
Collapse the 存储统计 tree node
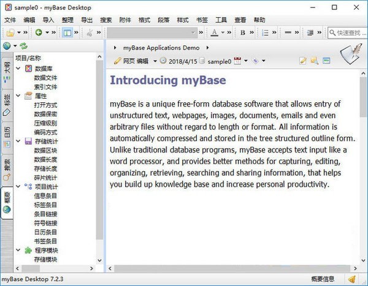[18, 141]
